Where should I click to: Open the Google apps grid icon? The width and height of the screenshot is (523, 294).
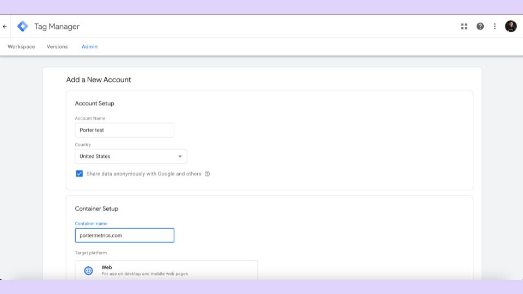click(464, 26)
